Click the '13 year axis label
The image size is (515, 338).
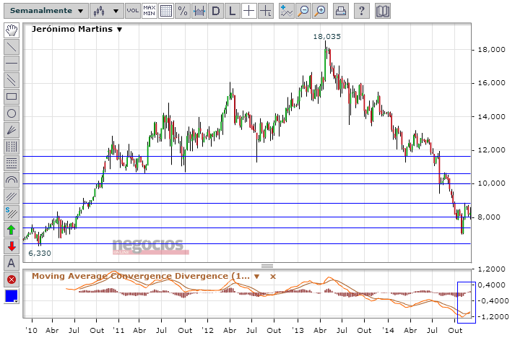tap(298, 330)
